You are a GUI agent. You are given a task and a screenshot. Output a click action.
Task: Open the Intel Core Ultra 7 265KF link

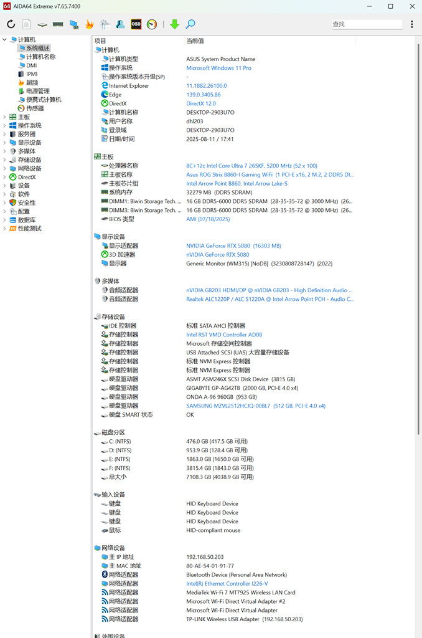click(x=251, y=166)
